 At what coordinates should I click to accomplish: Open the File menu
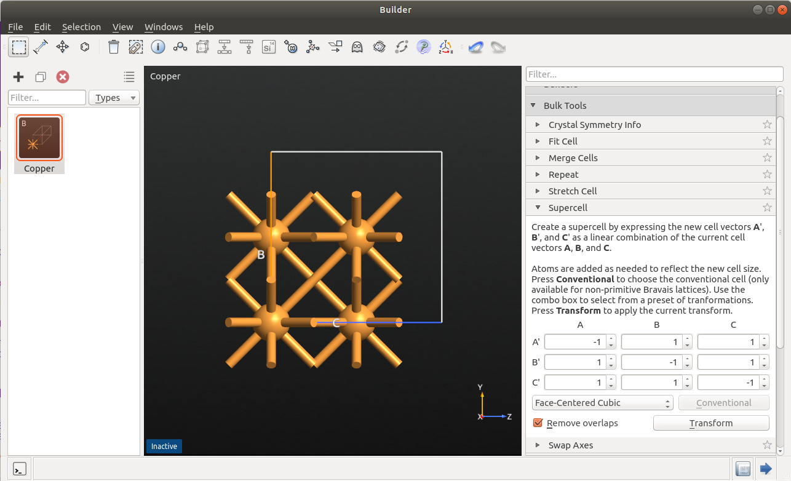[x=15, y=27]
